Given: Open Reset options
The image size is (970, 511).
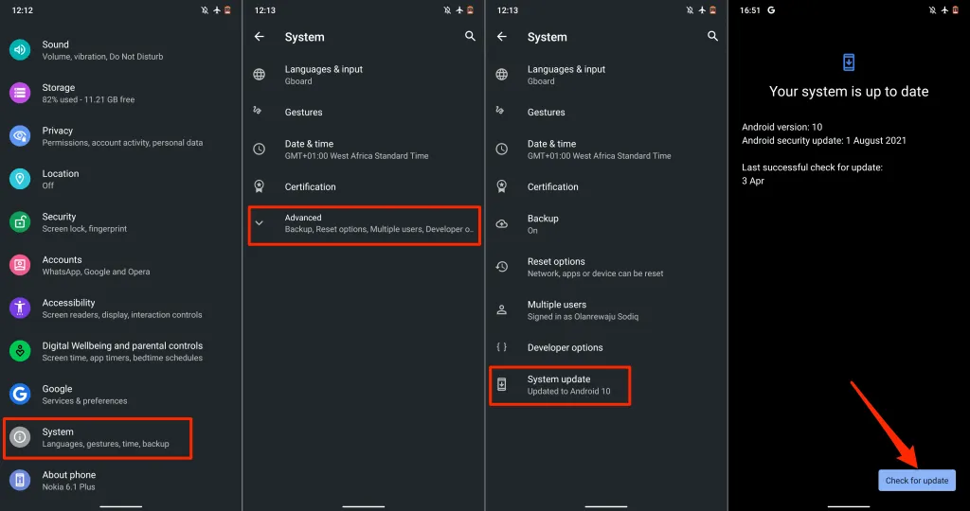Looking at the screenshot, I should (595, 267).
